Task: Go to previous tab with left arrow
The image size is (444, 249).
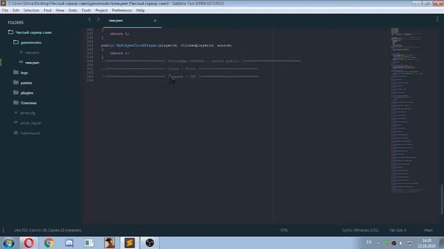Action: 89,19
